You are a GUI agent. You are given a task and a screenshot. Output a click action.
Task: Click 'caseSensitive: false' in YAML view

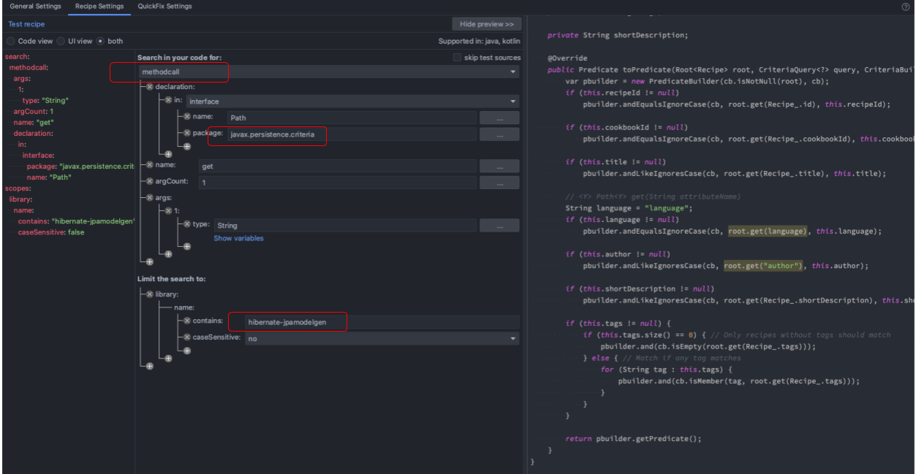coord(51,232)
